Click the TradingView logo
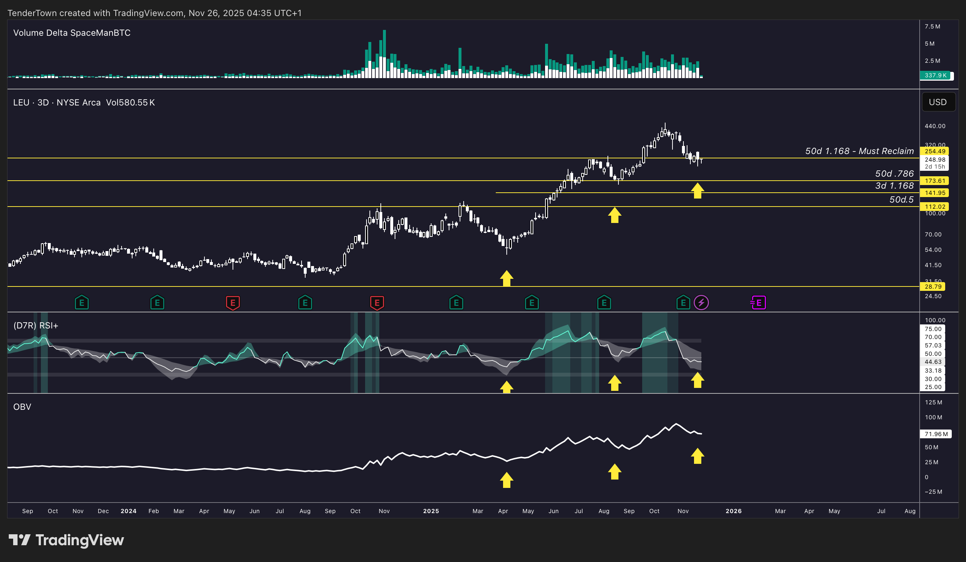The image size is (966, 562). [x=66, y=540]
